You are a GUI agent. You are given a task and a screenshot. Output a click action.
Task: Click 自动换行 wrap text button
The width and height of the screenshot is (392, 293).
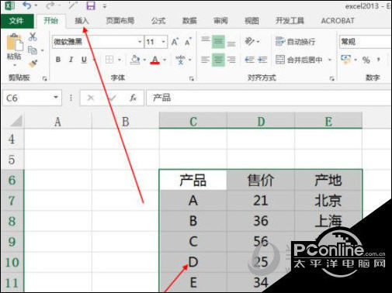295,41
